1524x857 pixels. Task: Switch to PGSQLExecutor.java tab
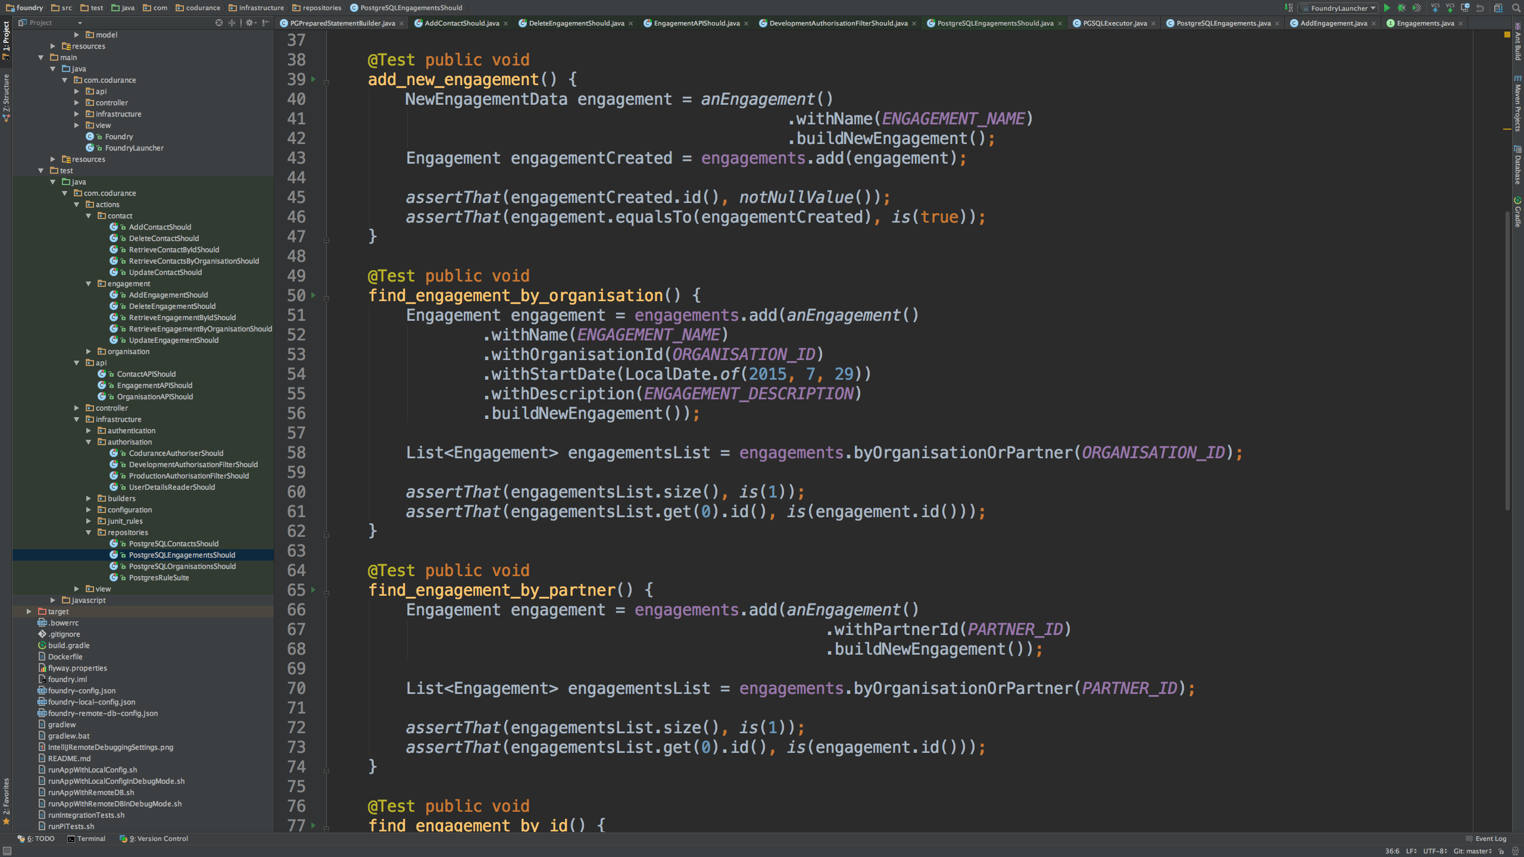(1114, 23)
